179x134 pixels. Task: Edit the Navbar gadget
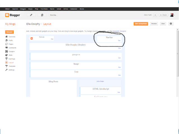tap(119, 40)
